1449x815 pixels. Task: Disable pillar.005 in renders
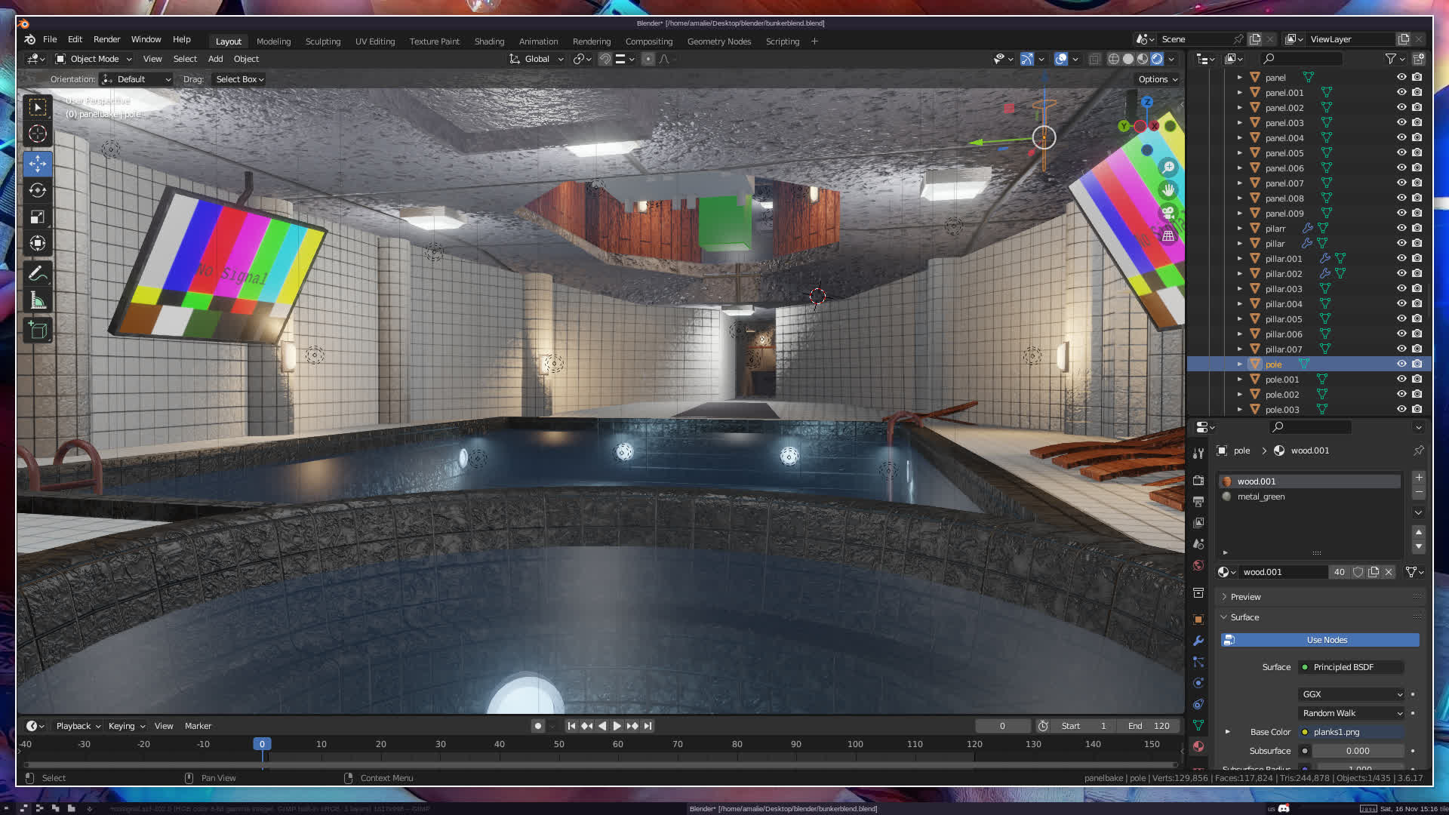point(1417,318)
